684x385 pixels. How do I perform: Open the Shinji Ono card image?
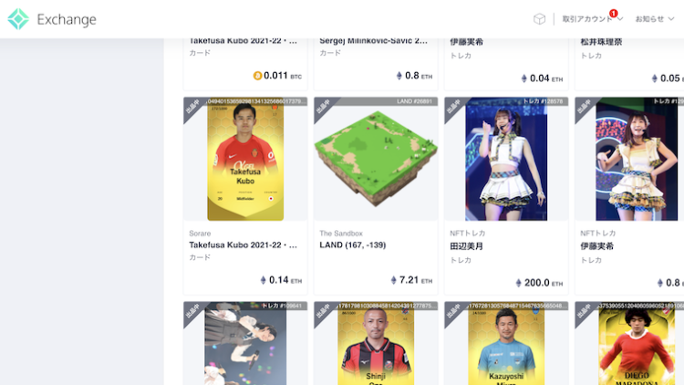376,345
